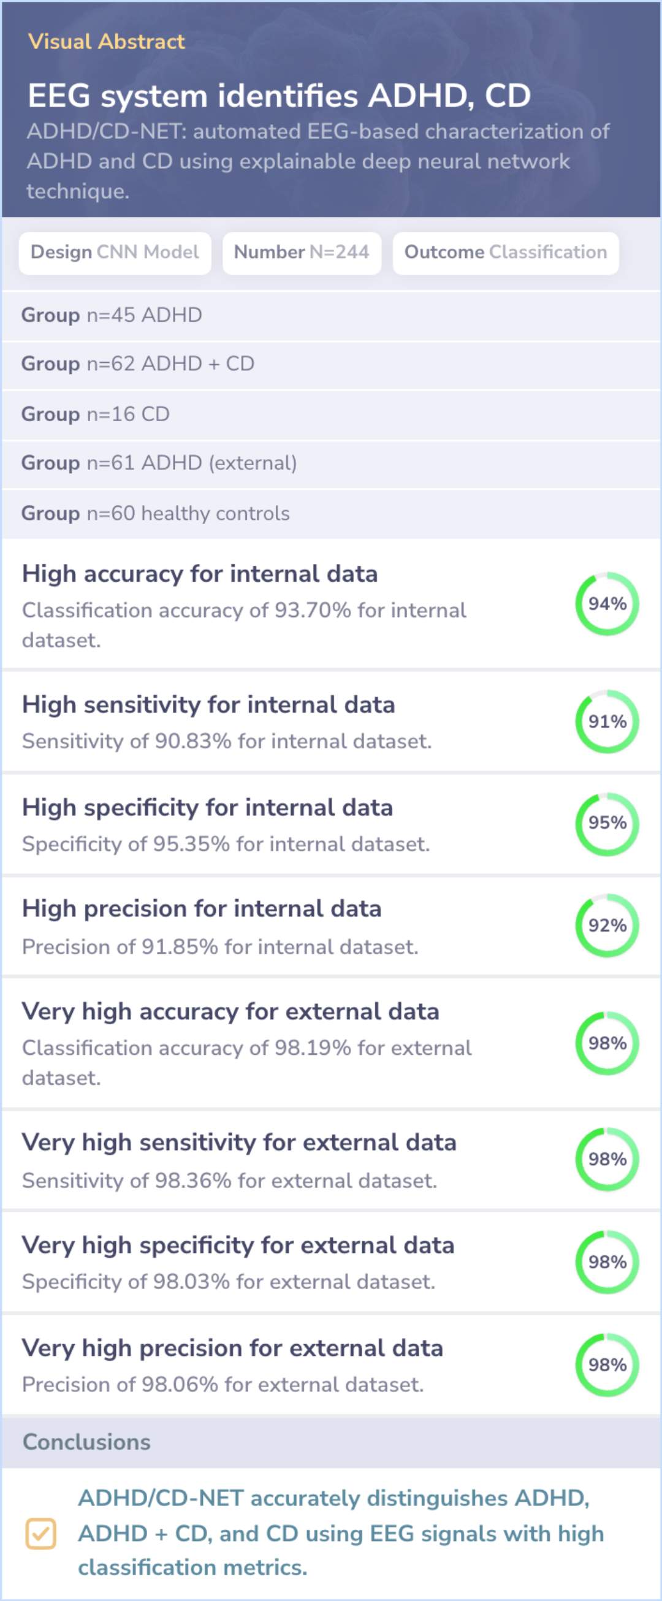The width and height of the screenshot is (662, 1601).
Task: Click the 98% external precision ring
Action: 607,1365
